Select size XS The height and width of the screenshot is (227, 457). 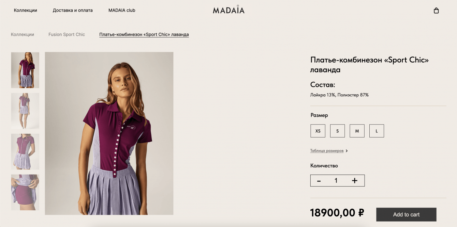(x=318, y=131)
